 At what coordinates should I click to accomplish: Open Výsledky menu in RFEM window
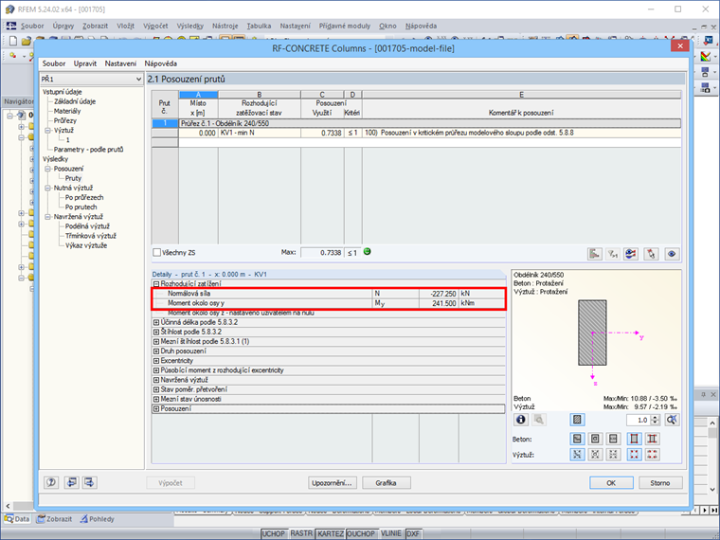[189, 26]
